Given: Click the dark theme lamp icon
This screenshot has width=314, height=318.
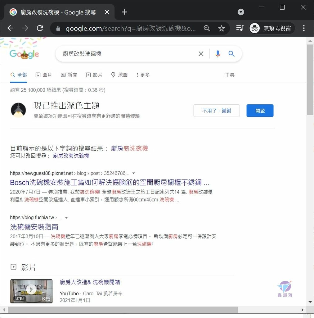Looking at the screenshot, I should click(x=18, y=110).
